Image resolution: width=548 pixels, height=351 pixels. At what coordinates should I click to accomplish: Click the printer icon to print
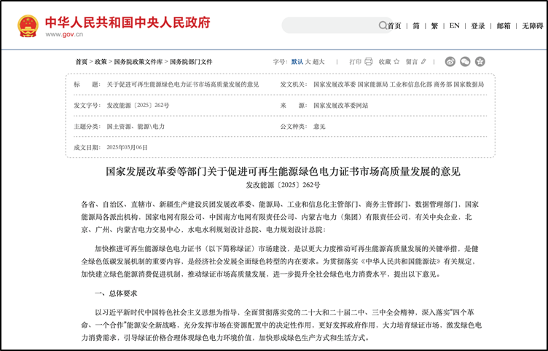(x=368, y=62)
